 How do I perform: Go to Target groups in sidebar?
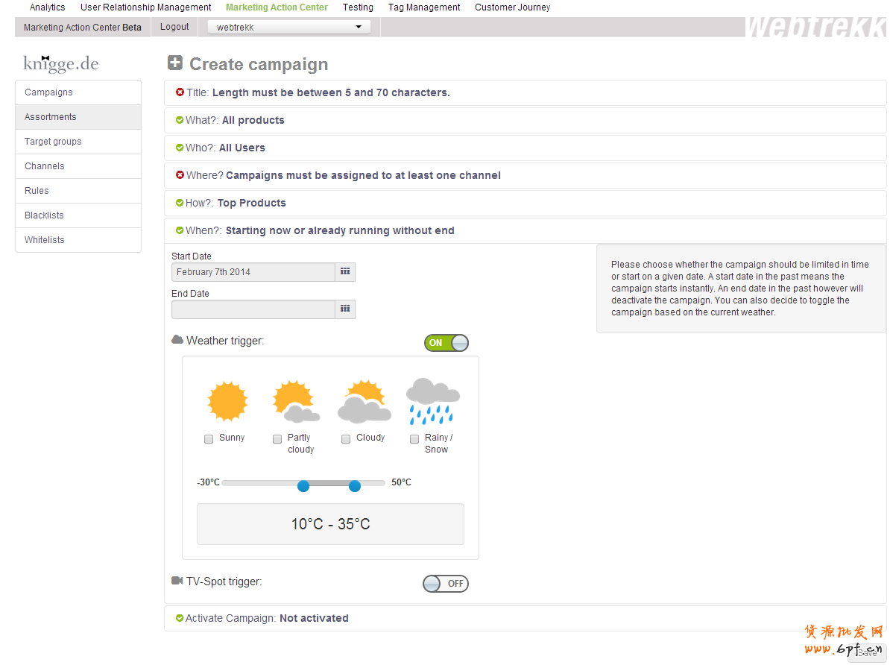(53, 142)
